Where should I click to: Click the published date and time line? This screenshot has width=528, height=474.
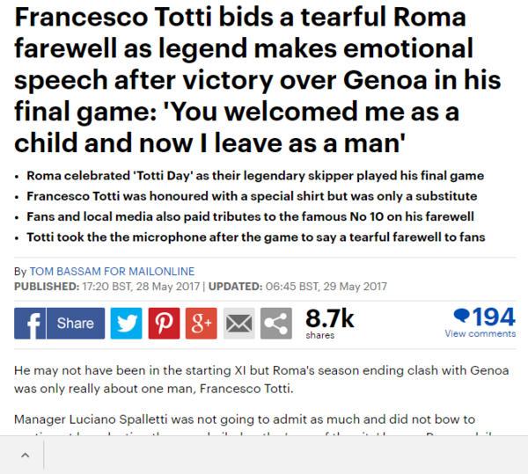click(x=201, y=286)
